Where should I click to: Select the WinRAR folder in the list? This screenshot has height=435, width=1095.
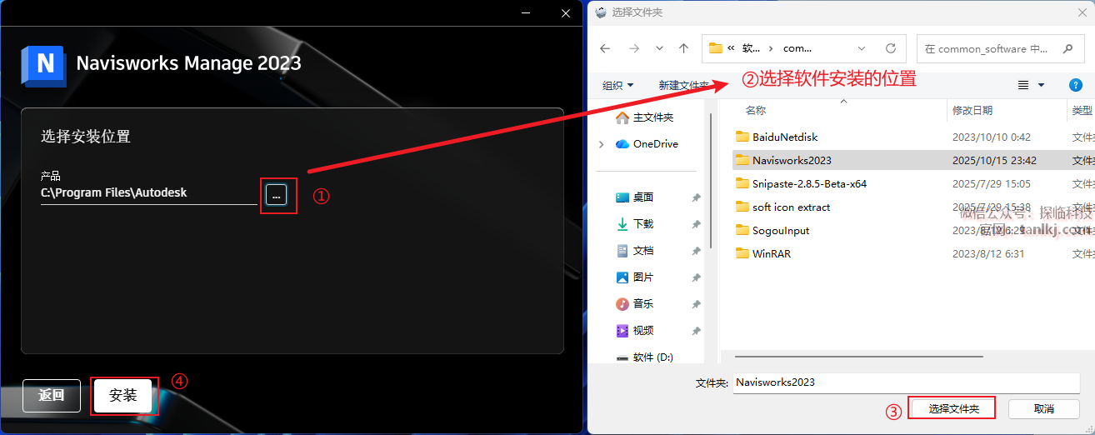pyautogui.click(x=771, y=254)
